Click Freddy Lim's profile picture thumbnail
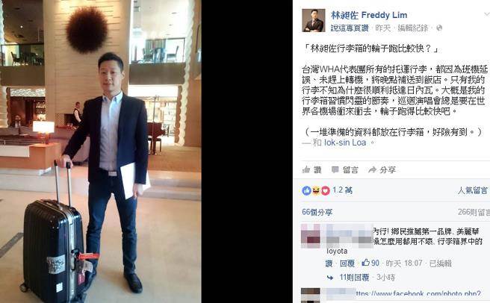Viewport: 490px width, 303px height. click(314, 20)
